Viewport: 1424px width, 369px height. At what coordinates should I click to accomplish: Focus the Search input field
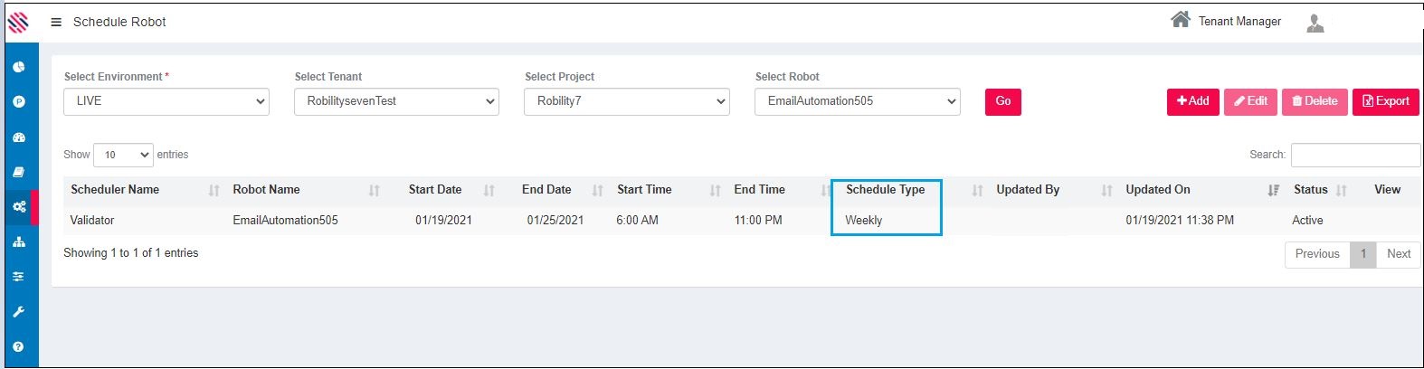1354,155
